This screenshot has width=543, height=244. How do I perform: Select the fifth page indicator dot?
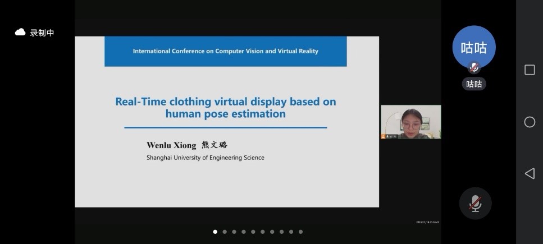pyautogui.click(x=253, y=232)
